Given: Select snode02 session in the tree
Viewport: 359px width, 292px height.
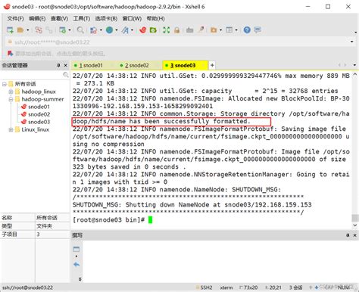Looking at the screenshot, I should click(x=36, y=114).
